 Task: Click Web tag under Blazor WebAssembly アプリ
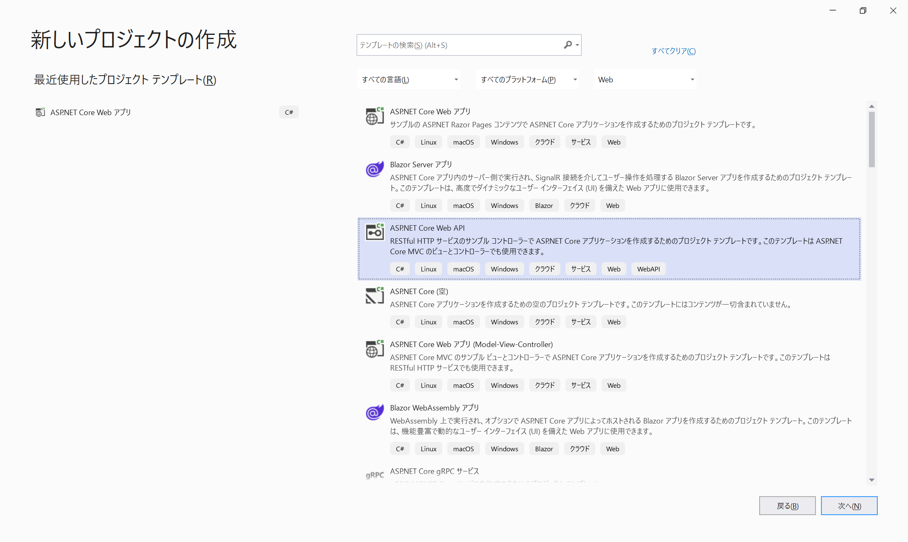pos(612,449)
